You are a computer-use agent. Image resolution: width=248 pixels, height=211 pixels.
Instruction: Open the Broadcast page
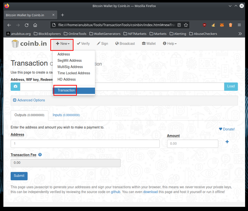tap(125, 44)
